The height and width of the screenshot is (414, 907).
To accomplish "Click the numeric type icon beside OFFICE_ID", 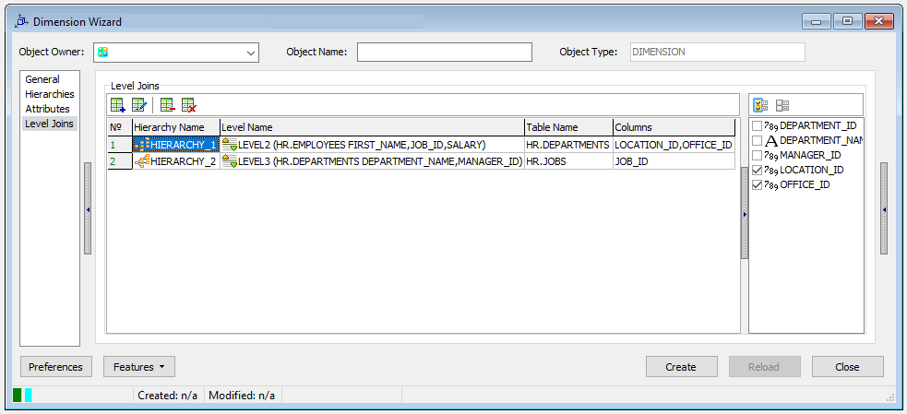I will point(771,185).
